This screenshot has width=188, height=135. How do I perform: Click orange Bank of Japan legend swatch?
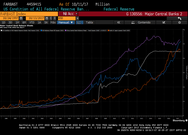pos(108,31)
